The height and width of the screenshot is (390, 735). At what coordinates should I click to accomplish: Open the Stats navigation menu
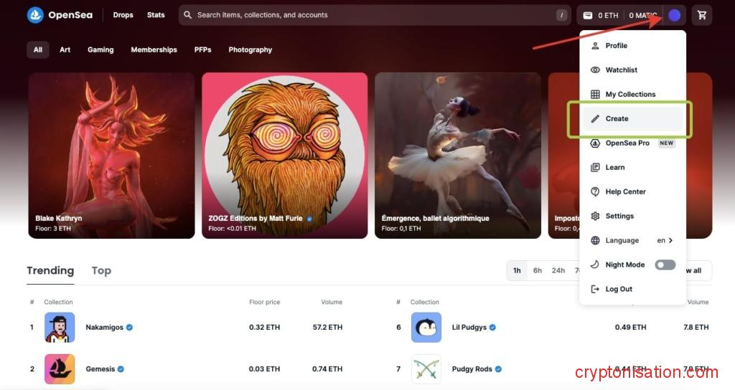pyautogui.click(x=156, y=15)
